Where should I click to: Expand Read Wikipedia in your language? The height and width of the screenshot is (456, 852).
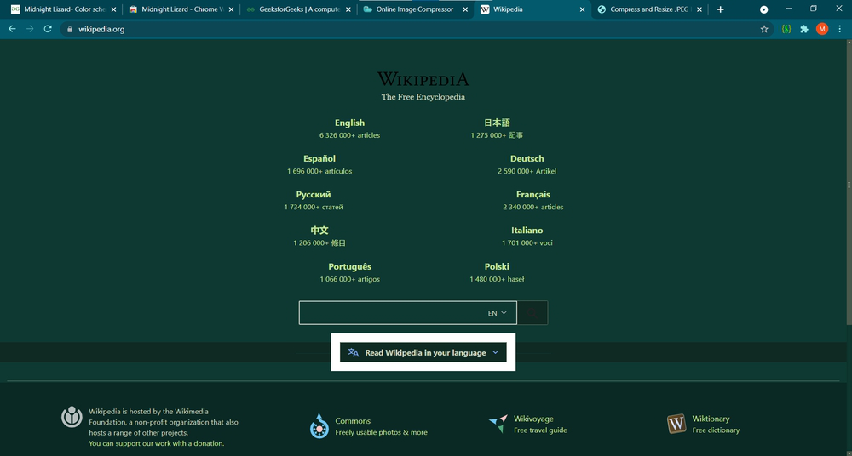(423, 352)
